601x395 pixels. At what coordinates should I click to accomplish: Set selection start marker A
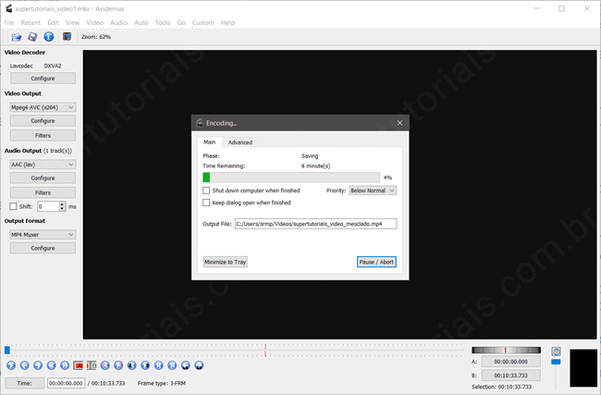[x=78, y=365]
